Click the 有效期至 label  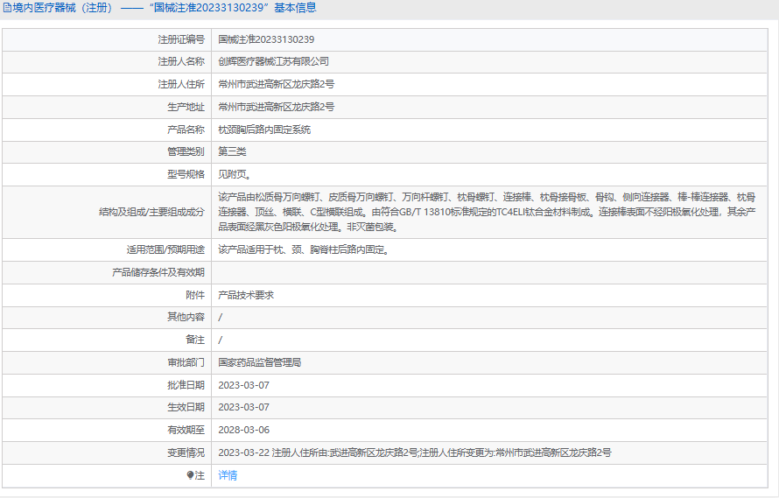tap(186, 430)
